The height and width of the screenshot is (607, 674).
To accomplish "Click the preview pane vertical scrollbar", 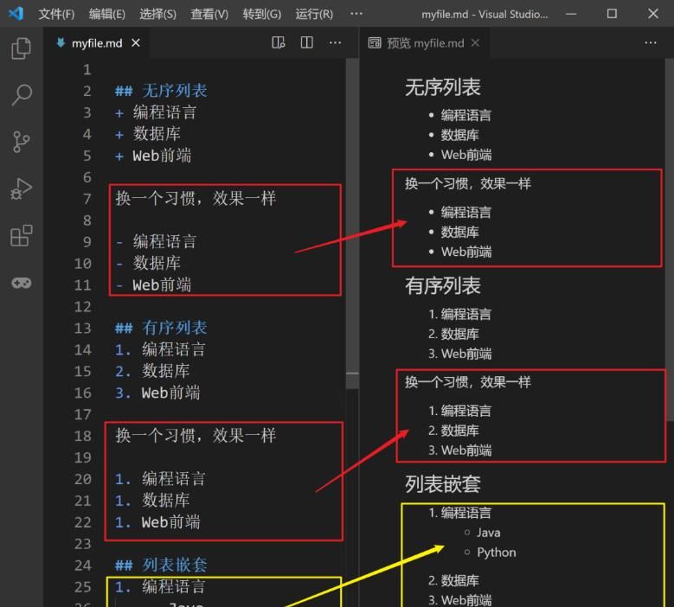I will [x=670, y=240].
